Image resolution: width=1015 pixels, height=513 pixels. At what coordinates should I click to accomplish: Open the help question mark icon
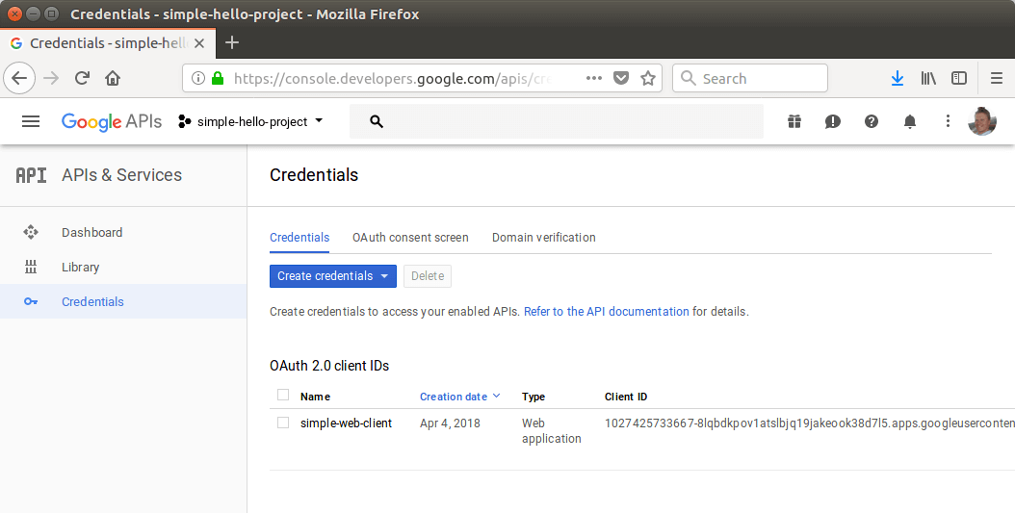tap(872, 121)
